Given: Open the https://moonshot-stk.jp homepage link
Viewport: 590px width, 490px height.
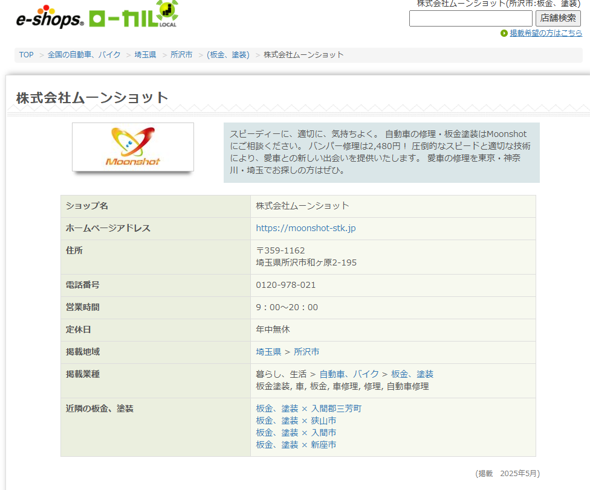Looking at the screenshot, I should (x=305, y=228).
